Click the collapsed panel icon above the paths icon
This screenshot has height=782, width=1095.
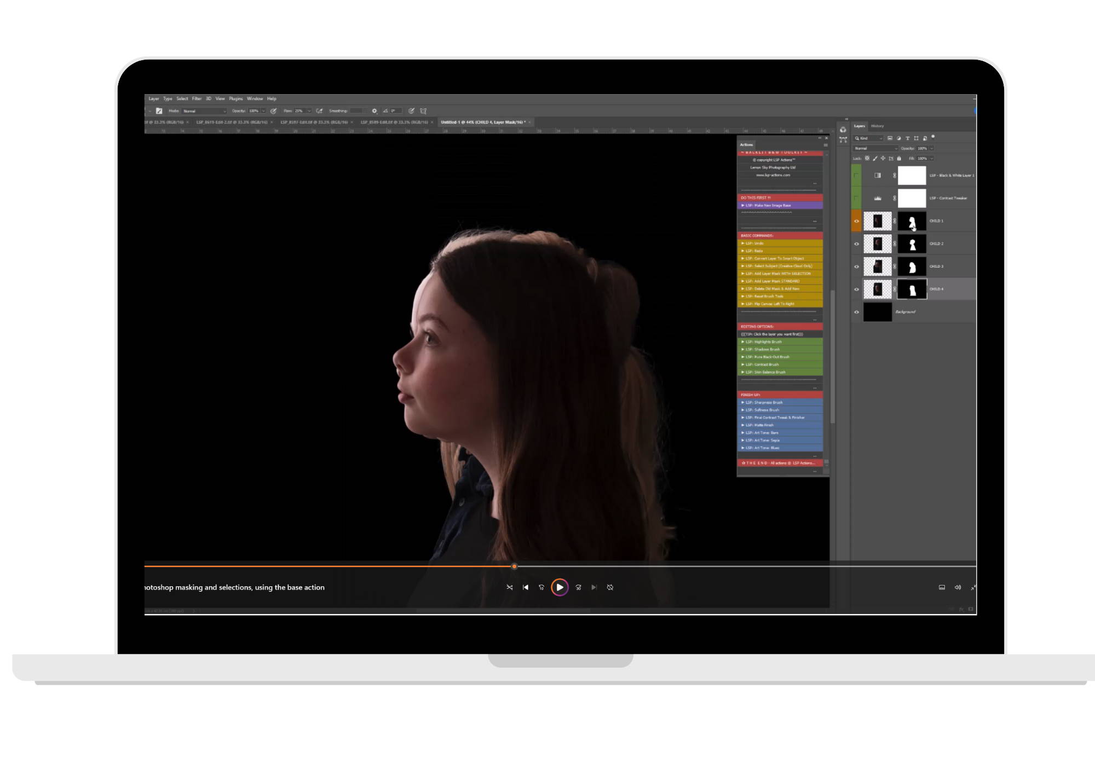843,130
